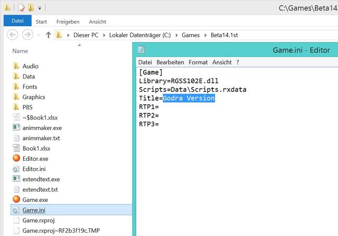Open the Datei ribbon tab in Explorer
Image resolution: width=338 pixels, height=236 pixels.
tap(17, 21)
